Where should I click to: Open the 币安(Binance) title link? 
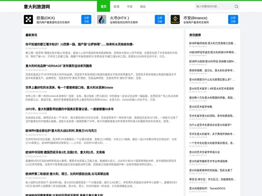click(195, 18)
